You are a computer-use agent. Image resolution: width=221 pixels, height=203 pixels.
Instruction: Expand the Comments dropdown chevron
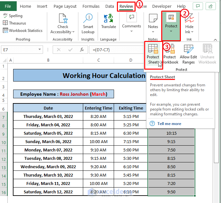pos(131,31)
